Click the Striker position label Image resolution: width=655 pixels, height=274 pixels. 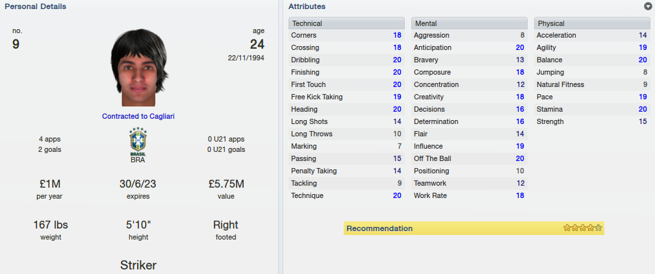[138, 265]
